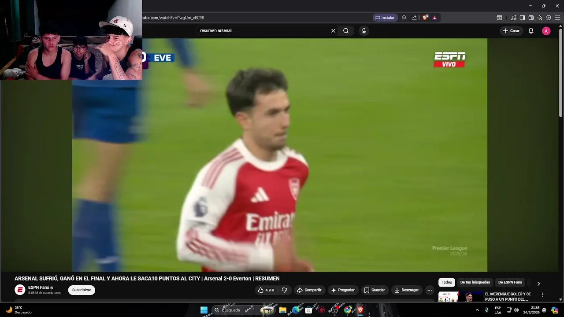Click the Preguntar button
Image resolution: width=564 pixels, height=317 pixels.
click(343, 290)
